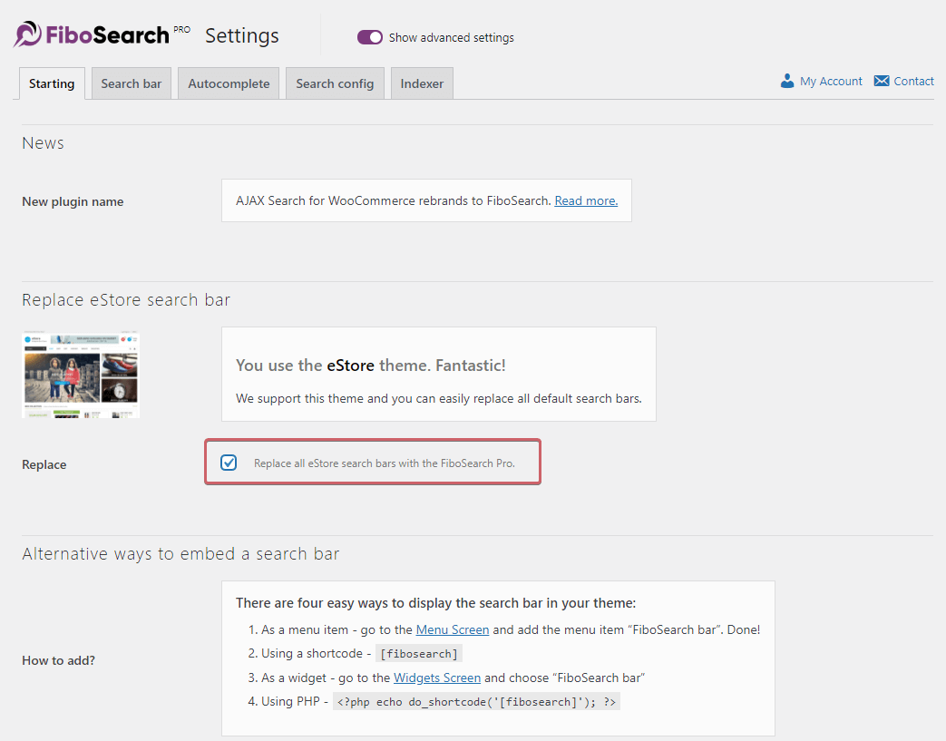Go to the Search config tab

point(335,83)
